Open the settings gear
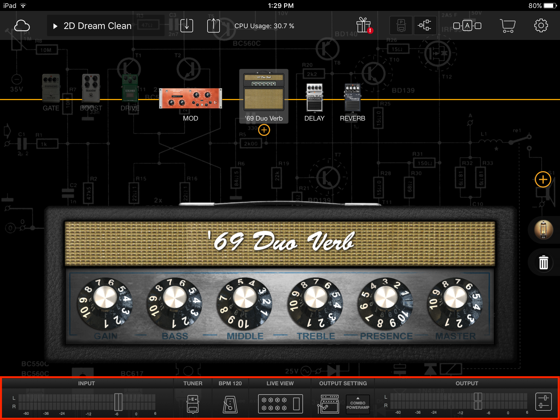 tap(541, 26)
